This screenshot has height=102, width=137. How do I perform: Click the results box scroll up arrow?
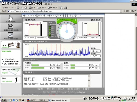click(x=89, y=76)
